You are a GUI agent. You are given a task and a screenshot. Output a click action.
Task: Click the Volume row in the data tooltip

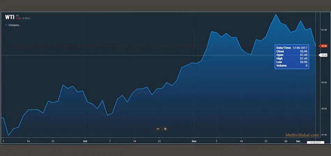(x=292, y=66)
